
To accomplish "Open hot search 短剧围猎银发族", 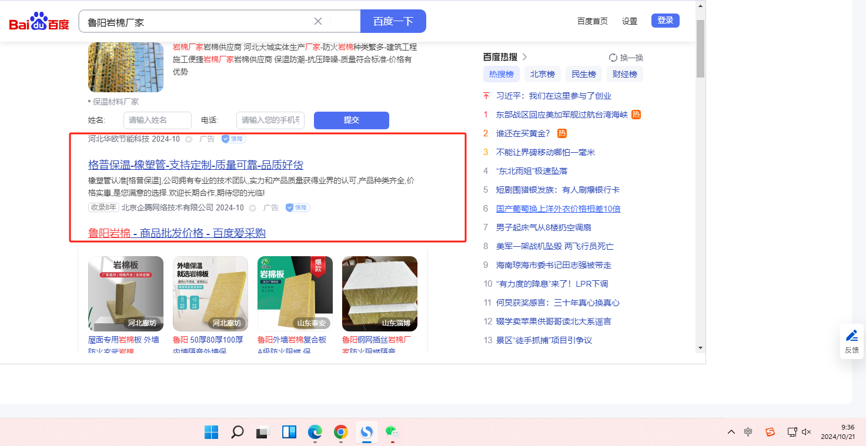I will coord(558,190).
